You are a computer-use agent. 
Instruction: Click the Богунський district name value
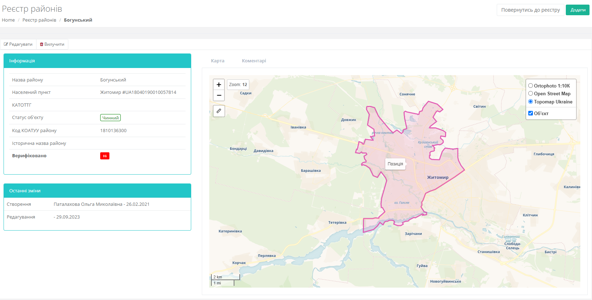(x=113, y=80)
